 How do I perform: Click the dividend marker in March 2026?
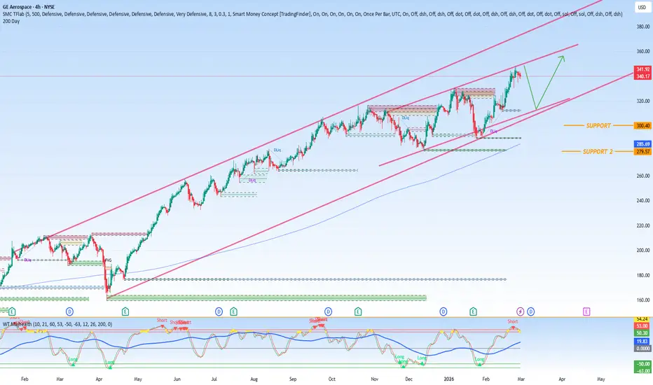click(530, 311)
